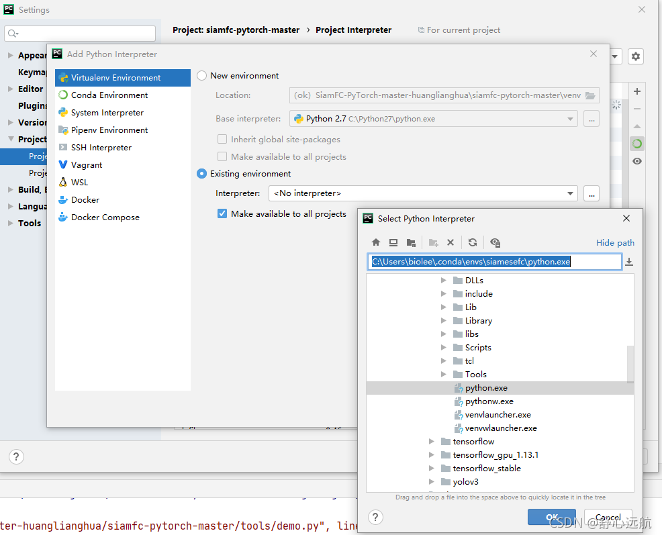Choose Existing environment radio button
Viewport: 662px width, 535px height.
tap(202, 174)
